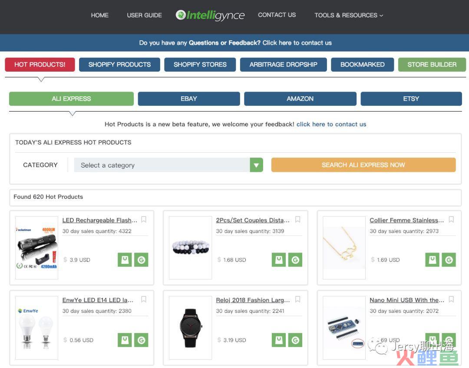Viewport: 469px width, 368px height.
Task: Click the '3.19 USD' price
Action: pos(234,340)
